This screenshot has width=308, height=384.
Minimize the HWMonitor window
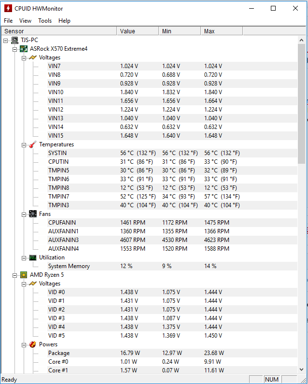click(x=252, y=8)
